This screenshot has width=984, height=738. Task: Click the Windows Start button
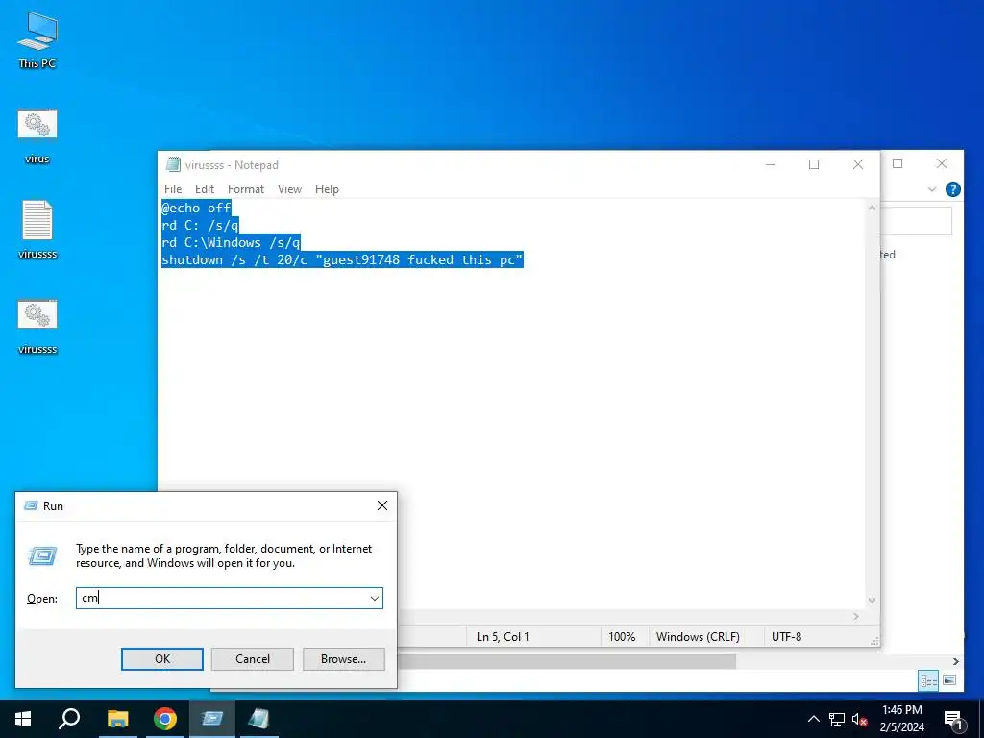[x=23, y=719]
